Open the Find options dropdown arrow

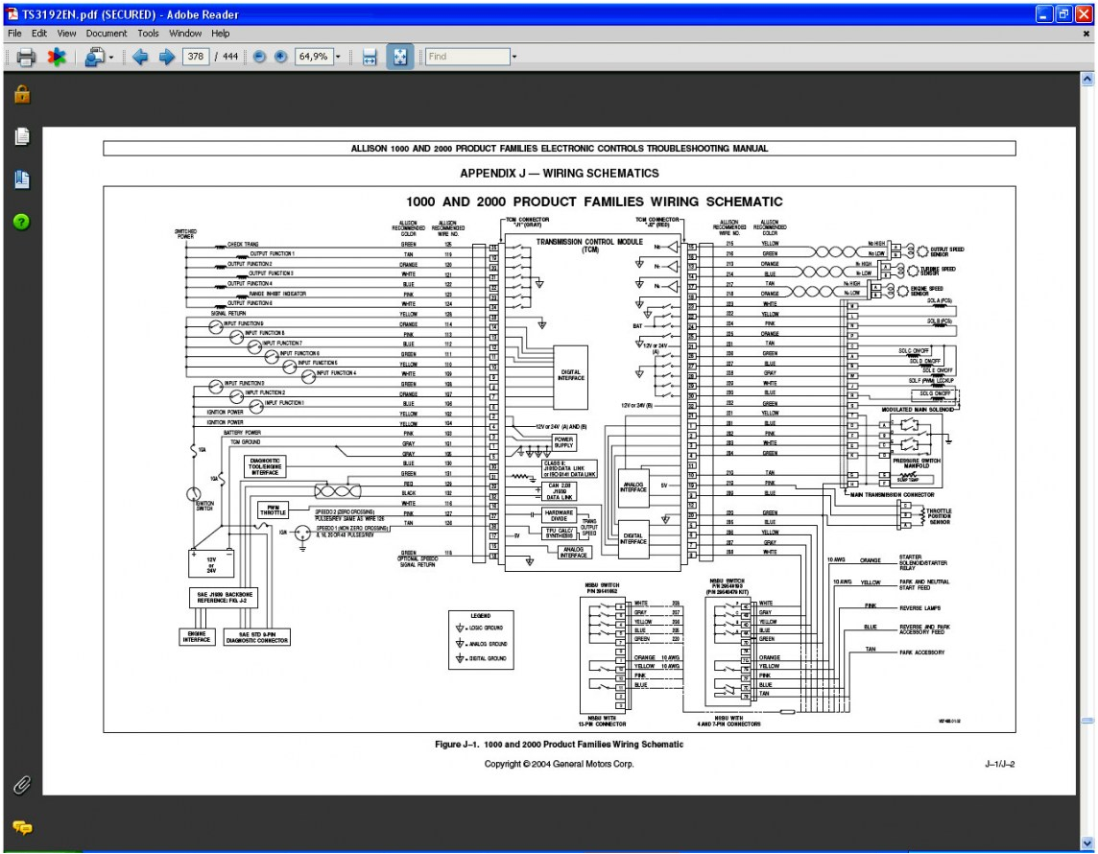click(x=514, y=57)
